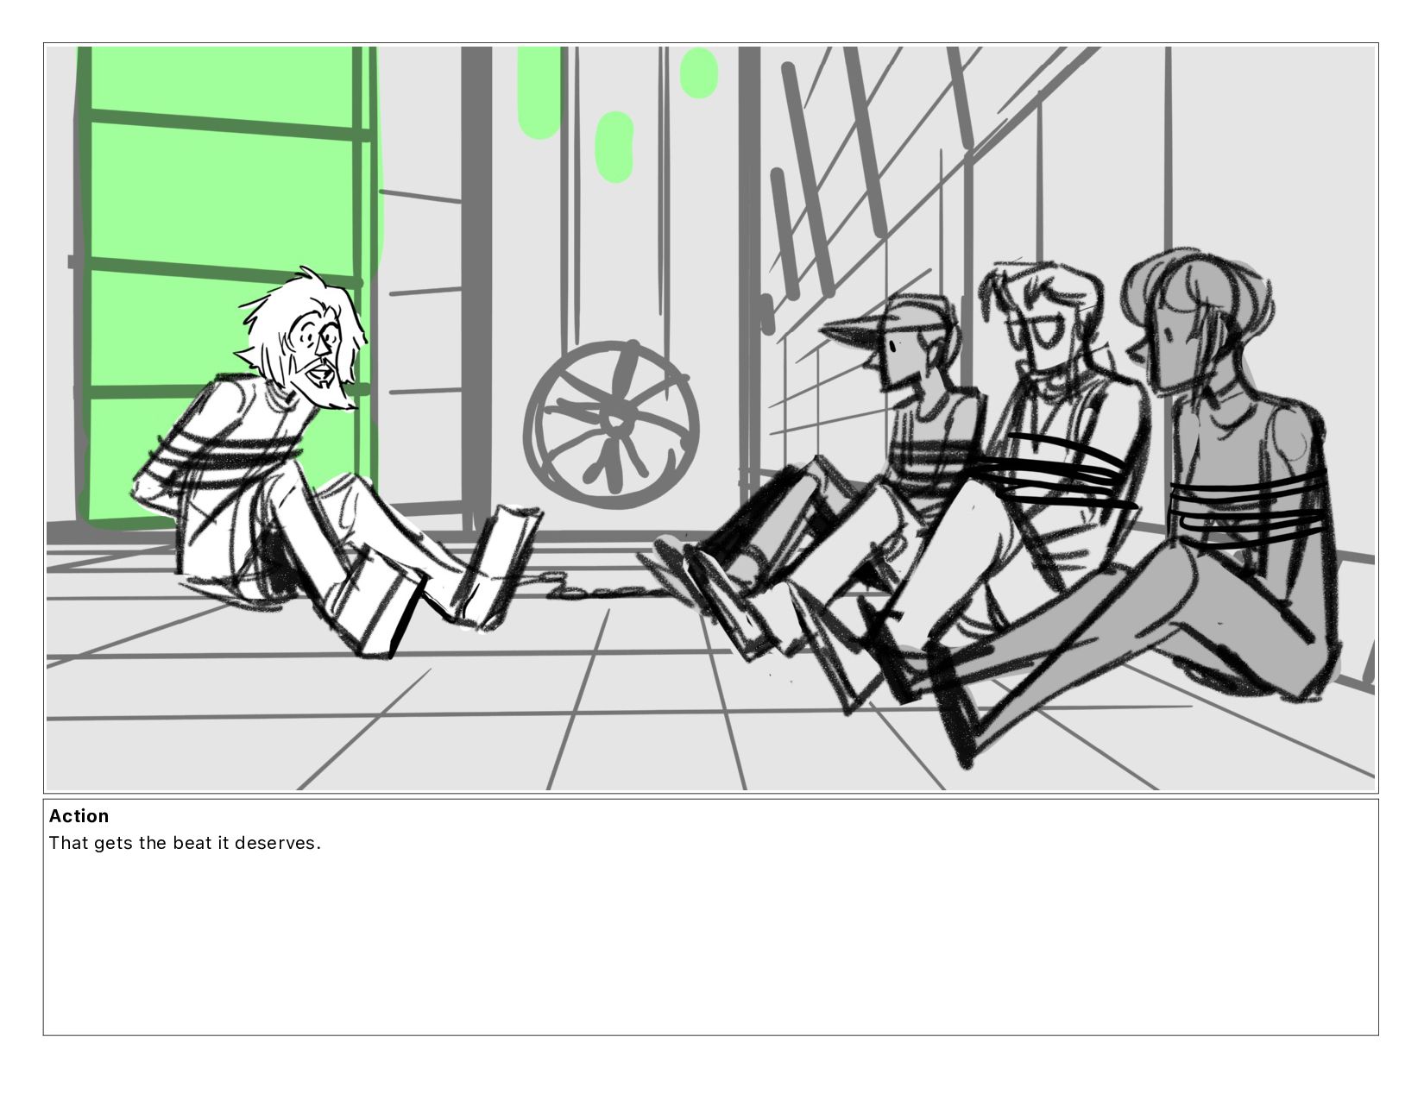Viewport: 1424px width, 1100px height.
Task: Click the bearded man's raised boot
Action: click(x=501, y=565)
